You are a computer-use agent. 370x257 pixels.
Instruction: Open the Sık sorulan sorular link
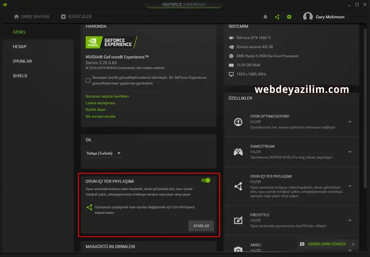pos(101,116)
